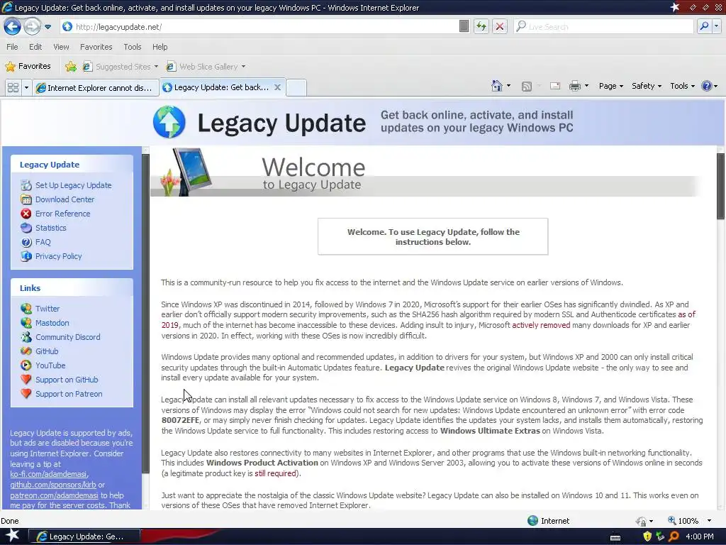
Task: Open the Download Center link
Action: pos(65,199)
